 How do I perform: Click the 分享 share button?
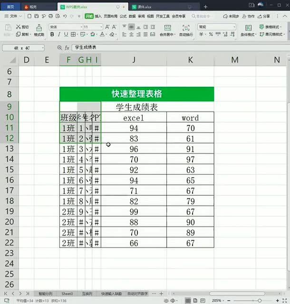[263, 16]
